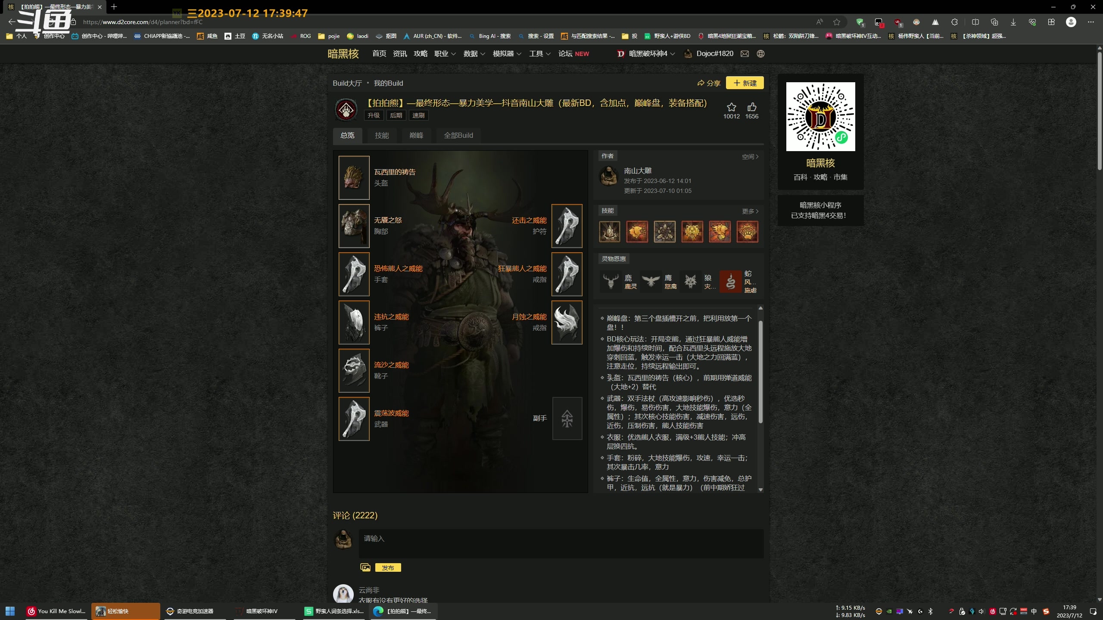The image size is (1103, 620).
Task: Click the 暗黑核 QR code image
Action: coord(820,117)
